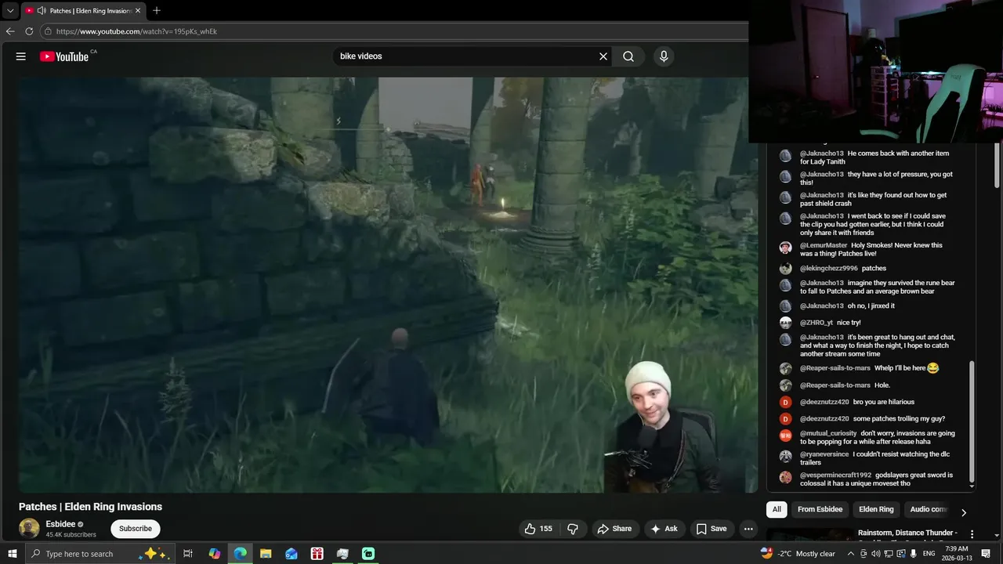Open the weather widget '-2°C Mostly clear'
The height and width of the screenshot is (564, 1003).
[x=798, y=553]
